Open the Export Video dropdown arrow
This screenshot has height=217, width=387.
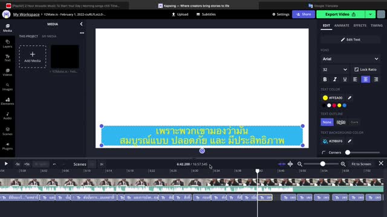(370, 14)
